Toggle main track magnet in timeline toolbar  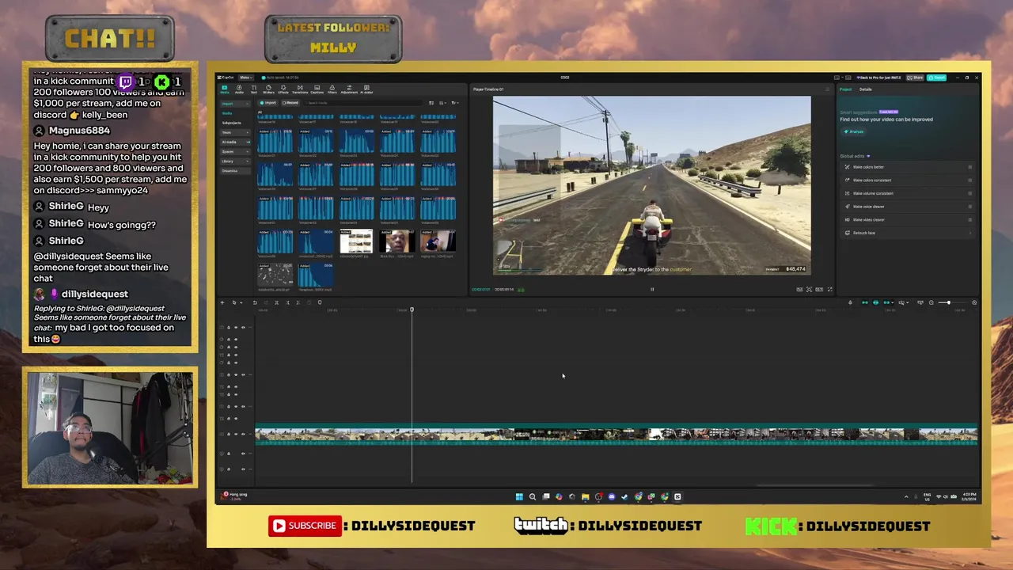pos(865,302)
